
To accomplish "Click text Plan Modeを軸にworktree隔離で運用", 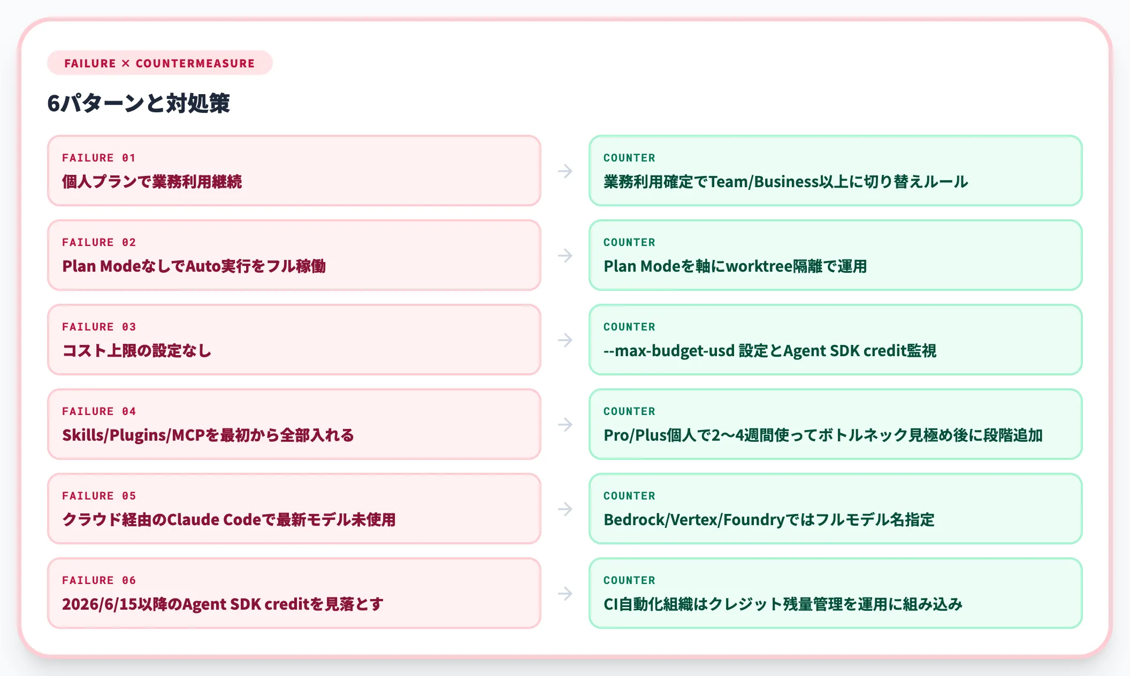I will (735, 266).
